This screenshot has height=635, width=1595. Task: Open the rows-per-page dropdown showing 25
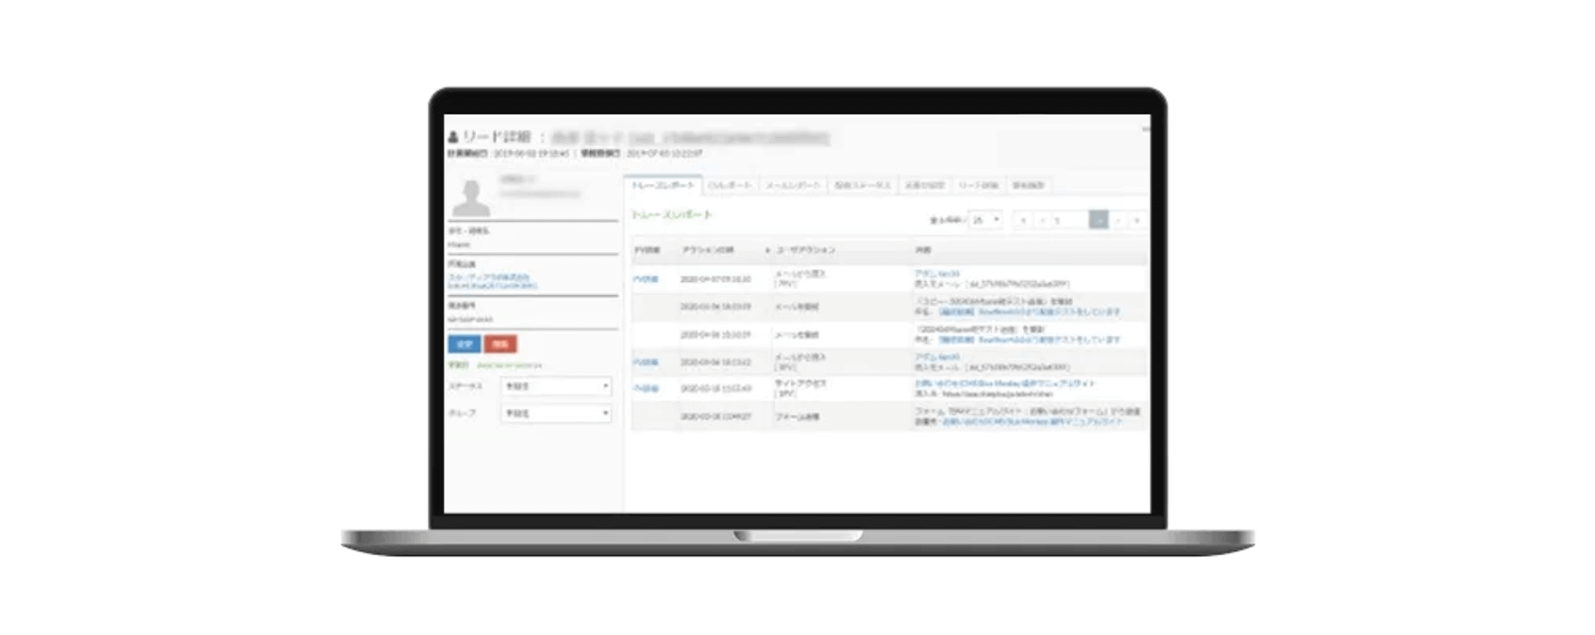pyautogui.click(x=986, y=220)
